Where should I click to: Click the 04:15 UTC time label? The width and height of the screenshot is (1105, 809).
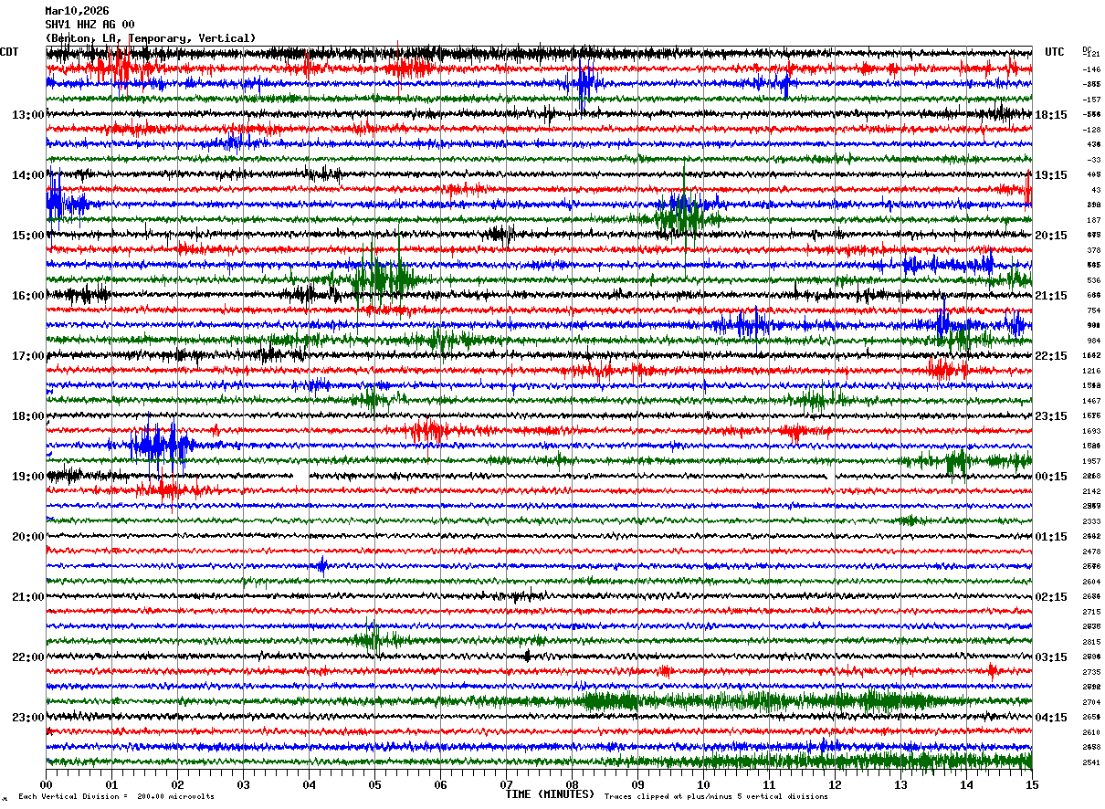point(1051,718)
